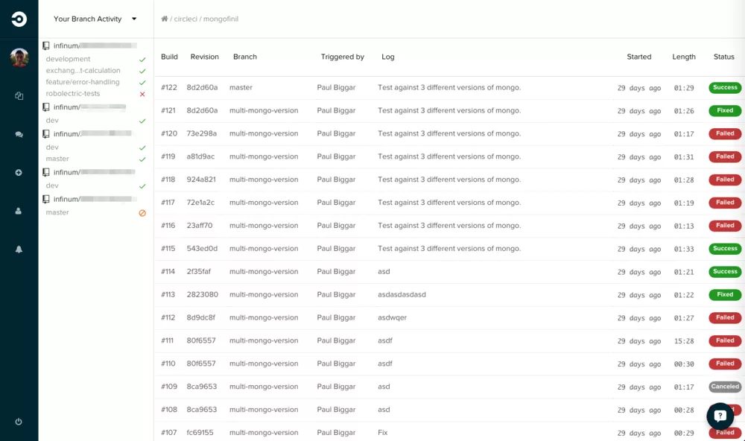Image resolution: width=745 pixels, height=441 pixels.
Task: Open the builds/documents icon in sidebar
Action: [x=19, y=96]
